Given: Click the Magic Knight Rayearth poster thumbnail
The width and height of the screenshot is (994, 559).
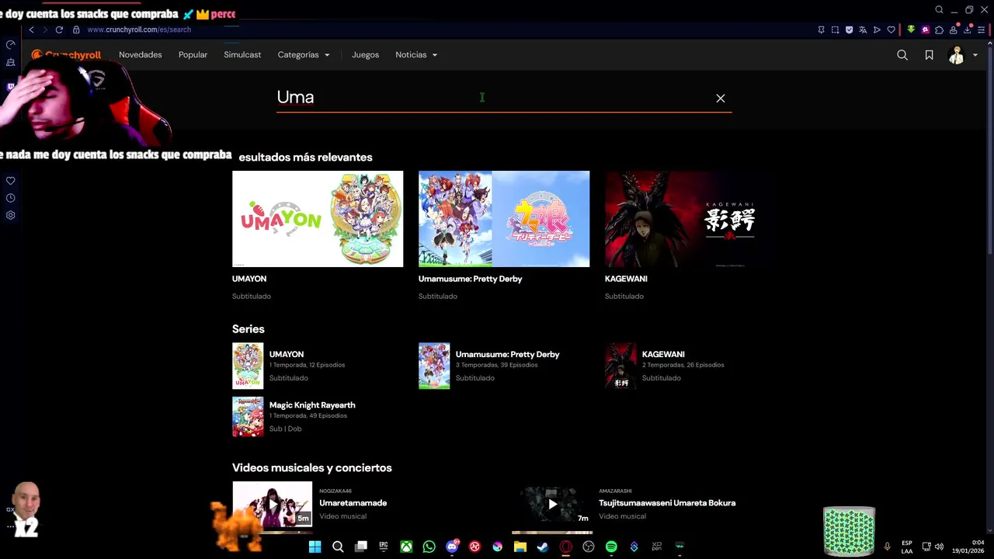Looking at the screenshot, I should point(248,417).
